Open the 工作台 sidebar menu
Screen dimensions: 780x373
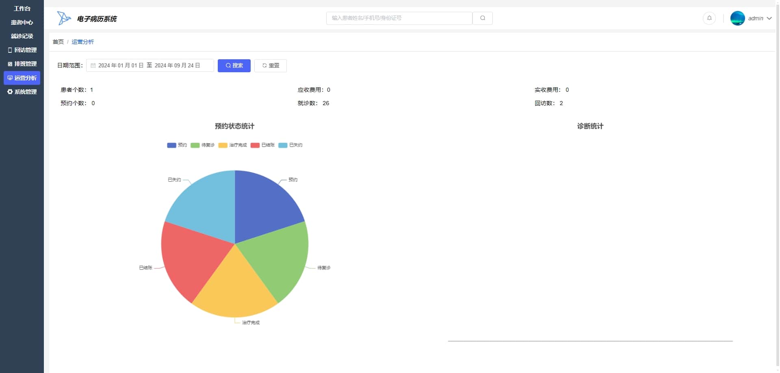[x=22, y=9]
